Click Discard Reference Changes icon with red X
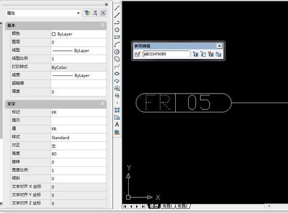Image resolution: width=288 pixels, height=213 pixels. click(x=211, y=54)
